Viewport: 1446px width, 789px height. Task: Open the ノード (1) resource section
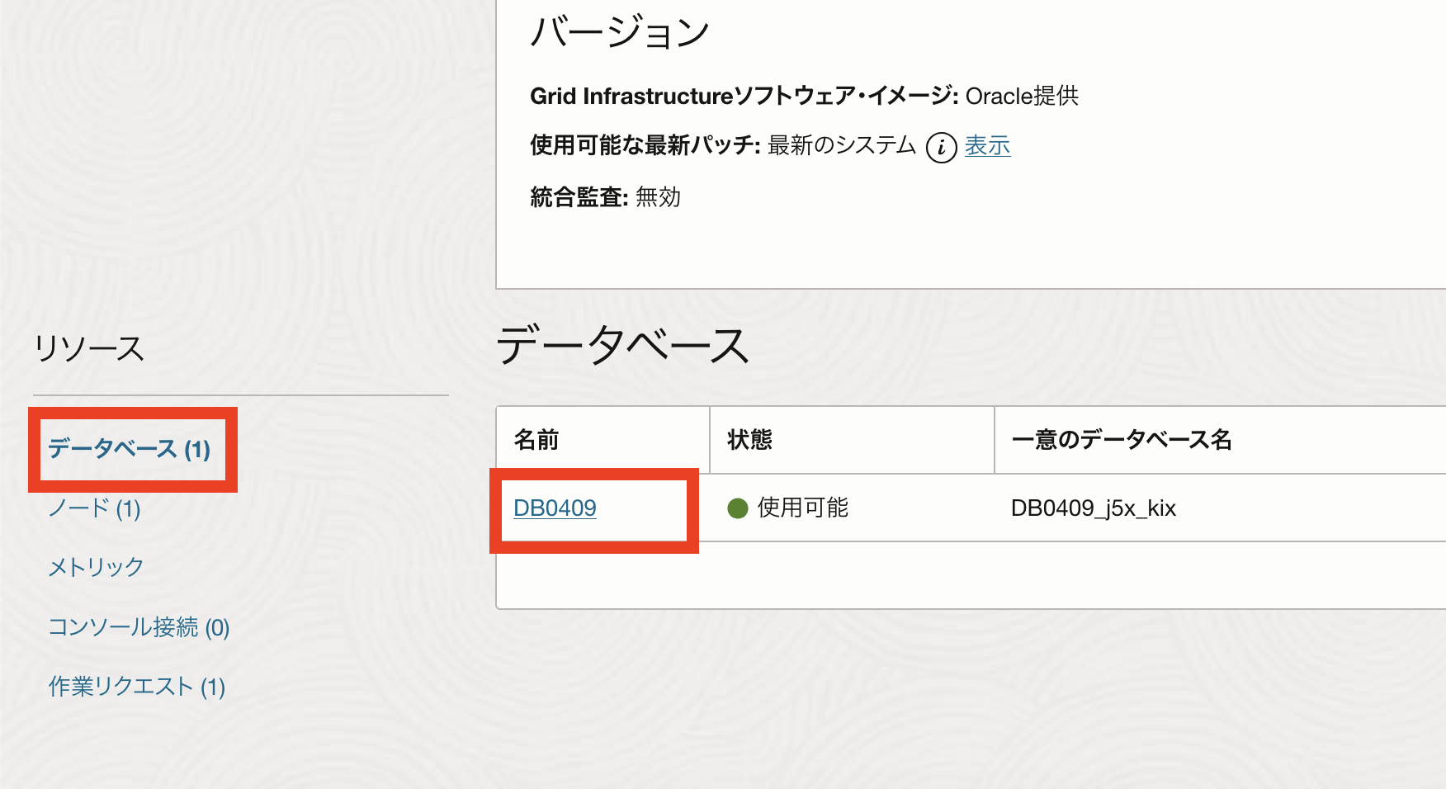[x=94, y=508]
